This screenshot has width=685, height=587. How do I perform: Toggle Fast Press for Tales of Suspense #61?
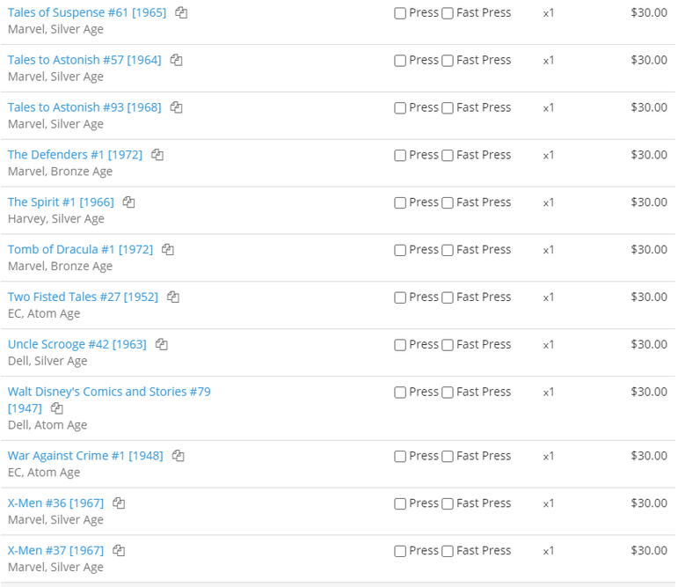pyautogui.click(x=448, y=13)
